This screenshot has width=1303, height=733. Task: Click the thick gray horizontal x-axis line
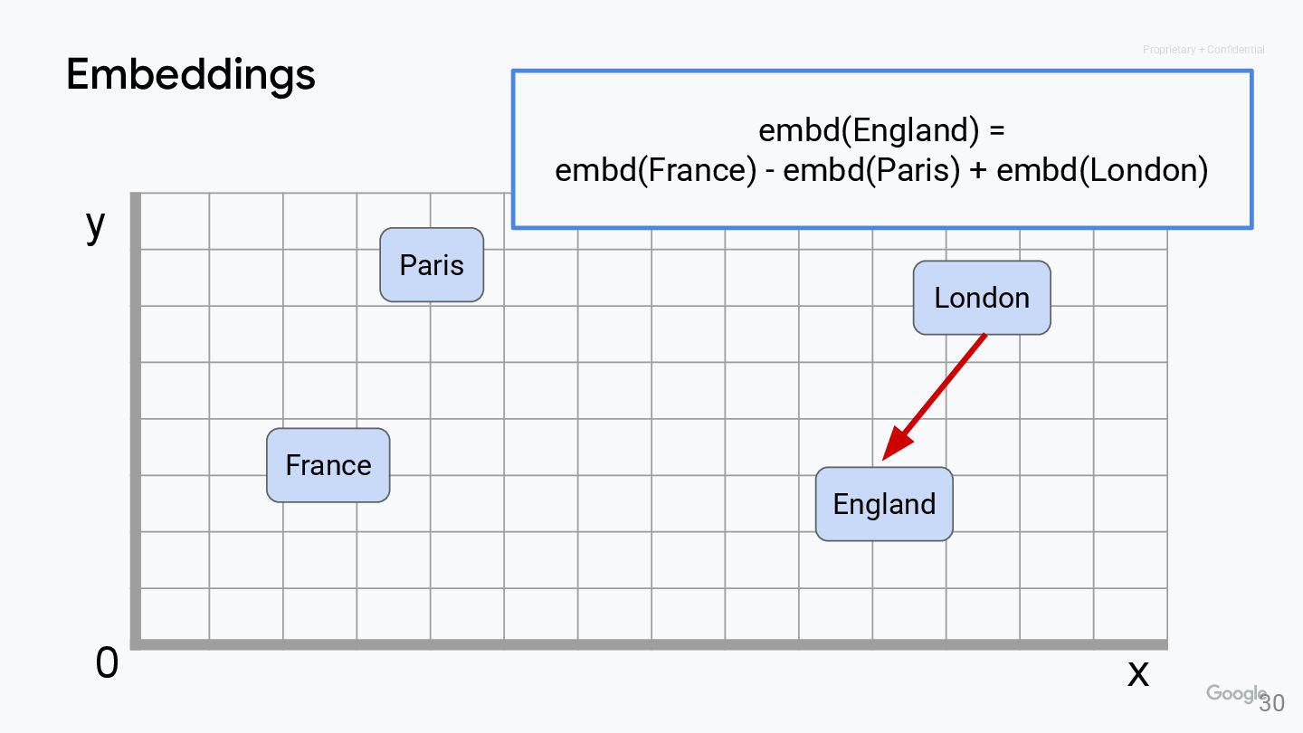click(x=651, y=644)
